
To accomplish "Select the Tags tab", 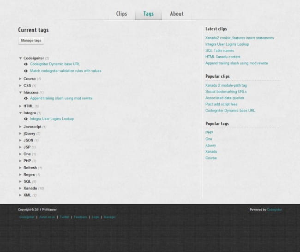I will click(149, 14).
